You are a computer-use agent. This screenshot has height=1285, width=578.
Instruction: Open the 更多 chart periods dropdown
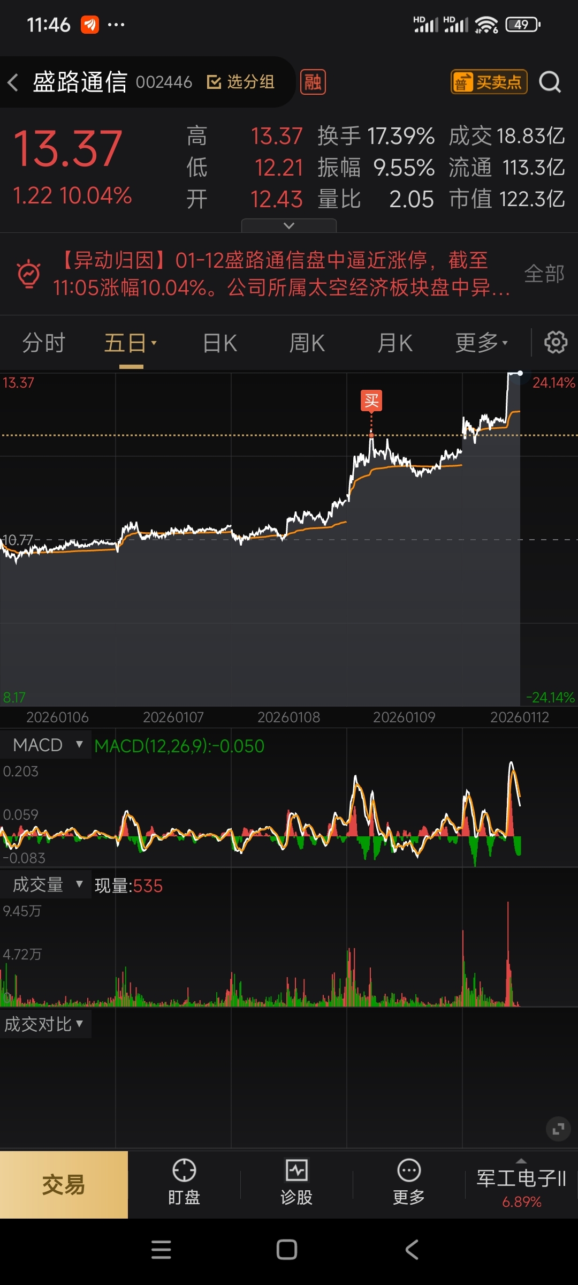(x=482, y=343)
